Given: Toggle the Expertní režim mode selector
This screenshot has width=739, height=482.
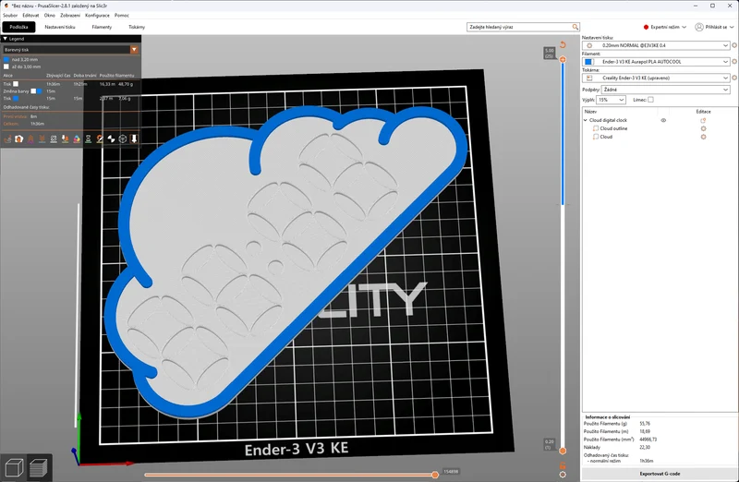Looking at the screenshot, I should (664, 28).
